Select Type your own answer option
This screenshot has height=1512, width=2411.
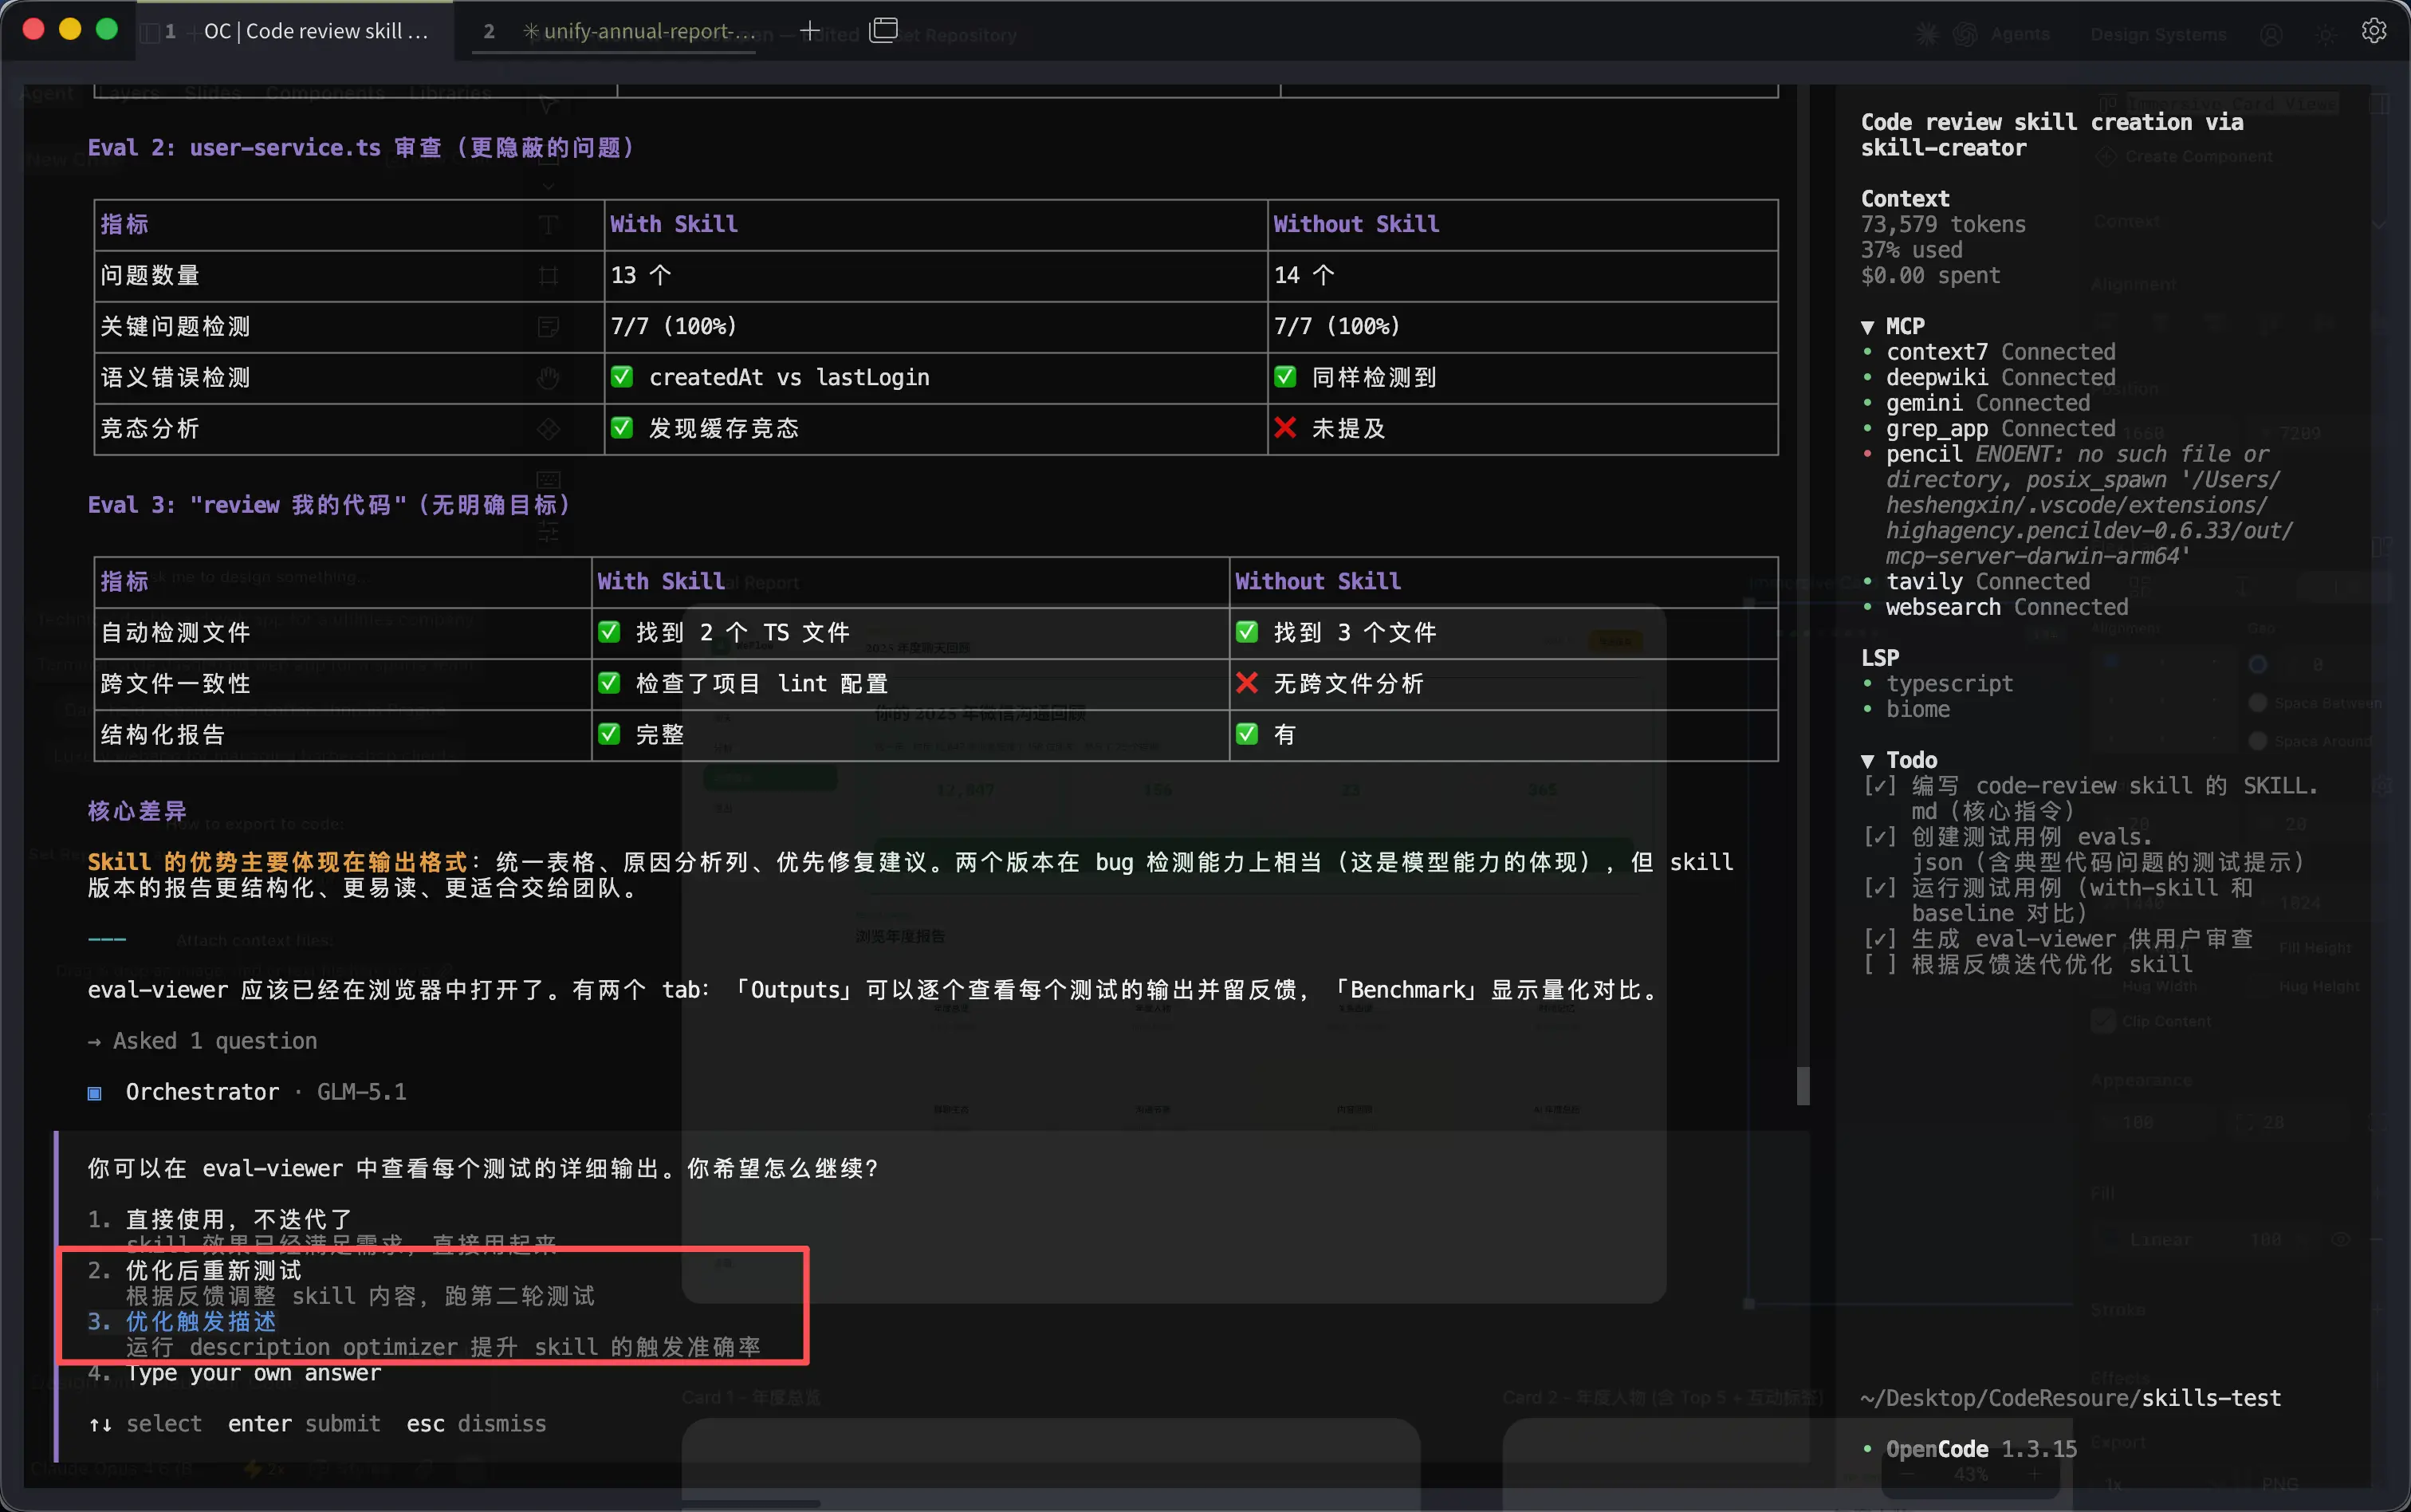(x=252, y=1372)
